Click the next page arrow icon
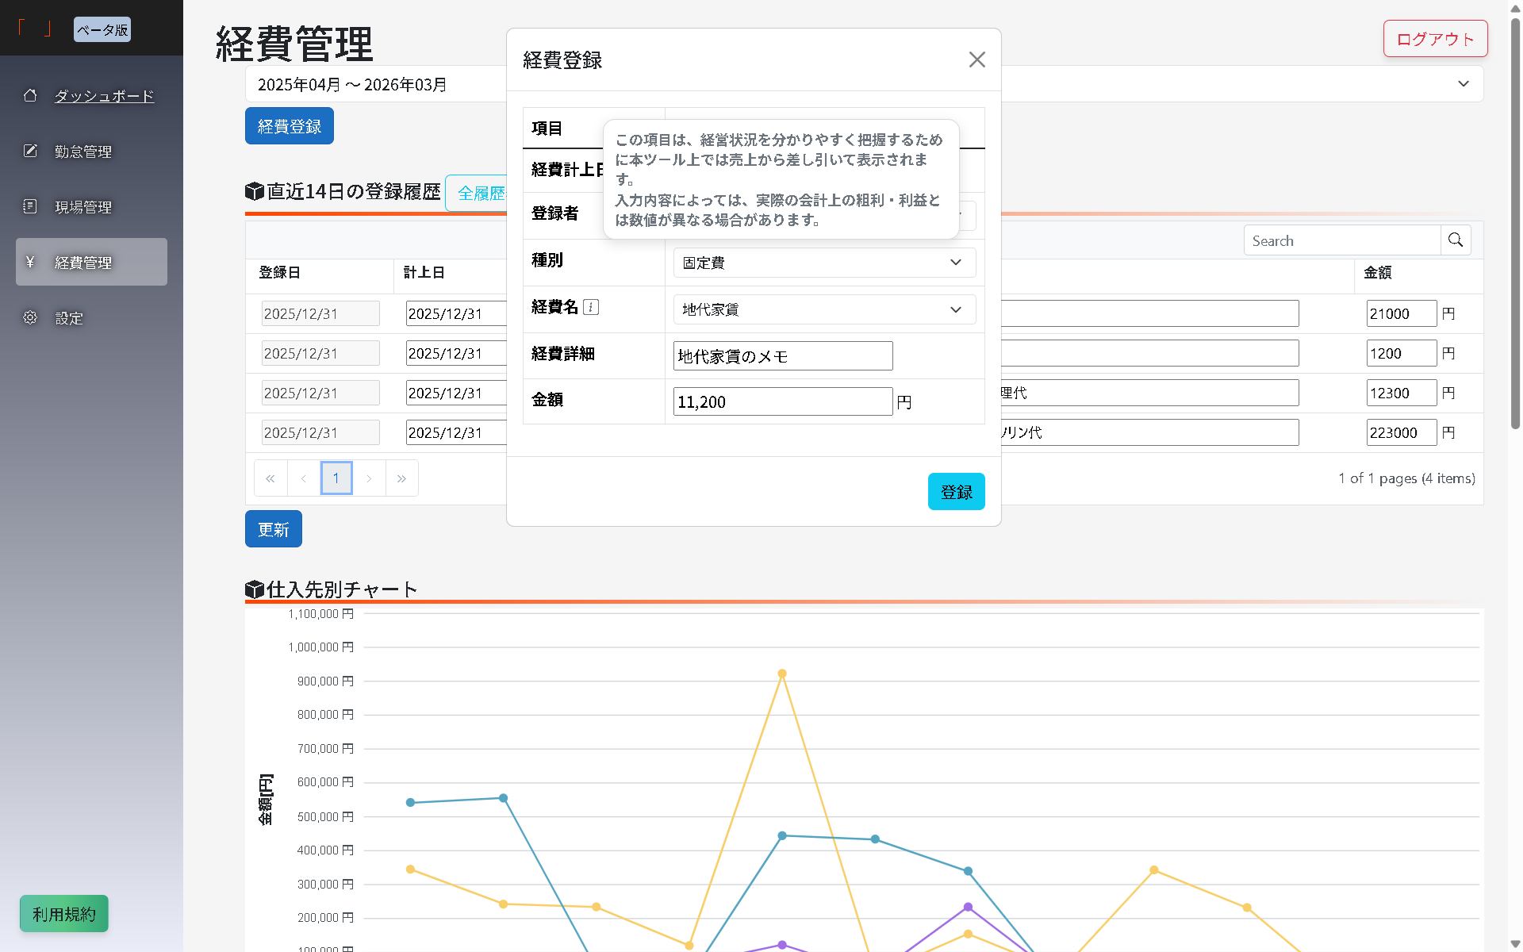 tap(369, 478)
